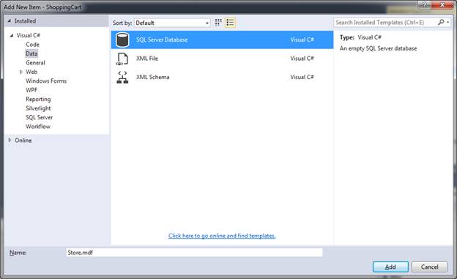Screen dimensions: 457x279
Task: Click the An empty SQL Server database description
Action: click(x=379, y=48)
